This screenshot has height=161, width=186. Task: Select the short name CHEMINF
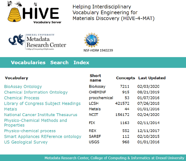tap(98, 92)
